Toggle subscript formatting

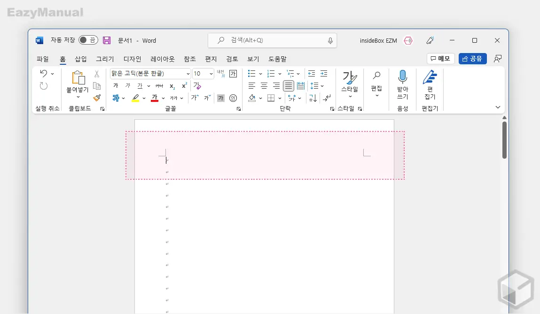[x=172, y=86]
